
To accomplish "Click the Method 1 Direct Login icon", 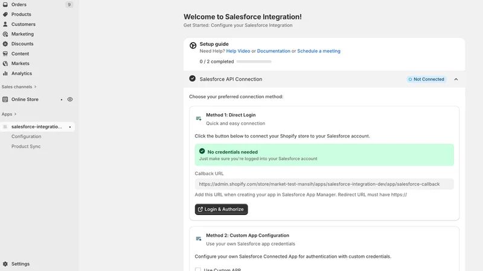I will pyautogui.click(x=199, y=119).
